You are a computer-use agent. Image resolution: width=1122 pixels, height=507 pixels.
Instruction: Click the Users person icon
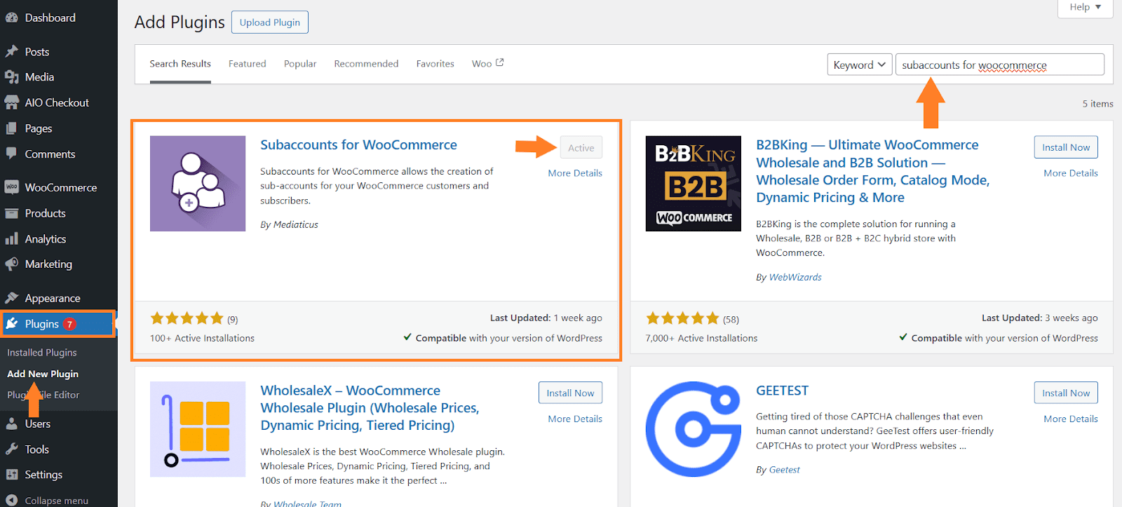(x=12, y=424)
